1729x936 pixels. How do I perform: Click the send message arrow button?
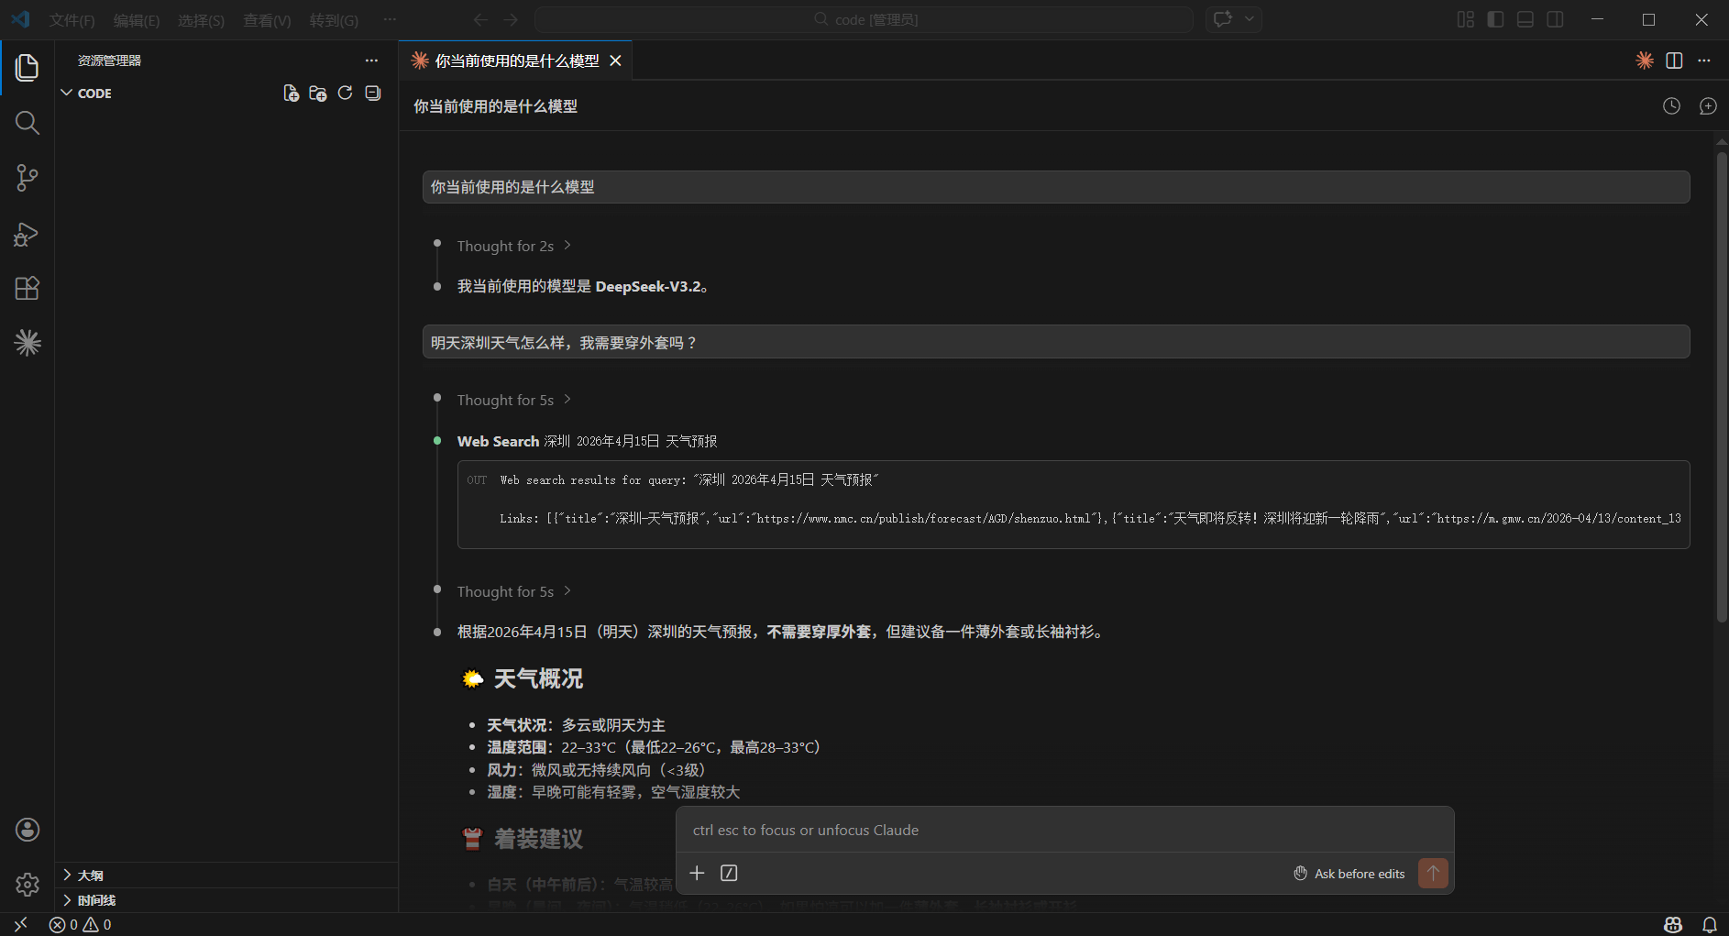(1433, 874)
